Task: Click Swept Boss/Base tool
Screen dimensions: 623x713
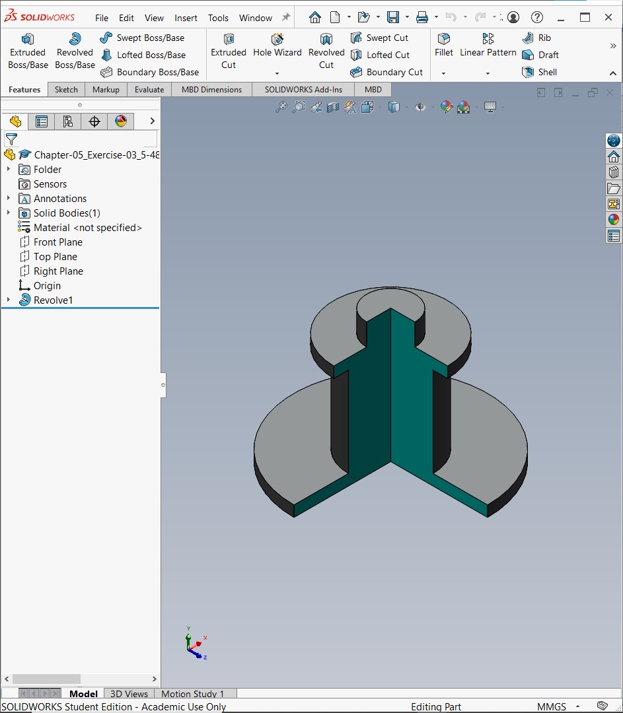Action: click(x=142, y=38)
